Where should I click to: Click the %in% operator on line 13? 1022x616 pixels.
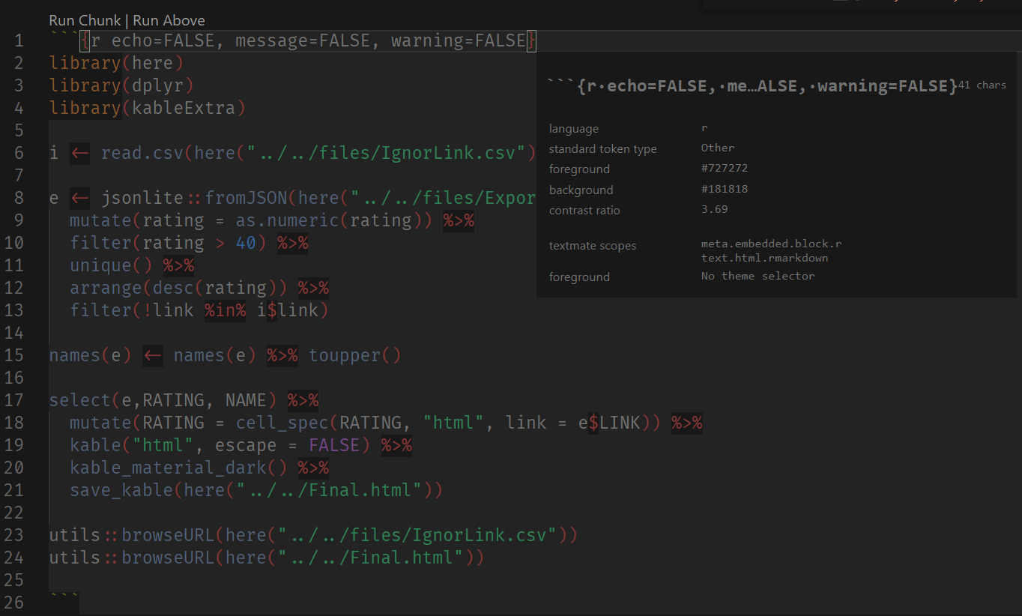(225, 310)
